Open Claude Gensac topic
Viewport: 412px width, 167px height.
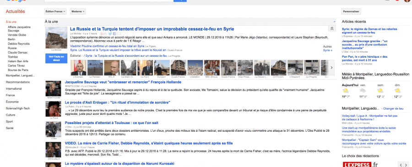(x=17, y=53)
